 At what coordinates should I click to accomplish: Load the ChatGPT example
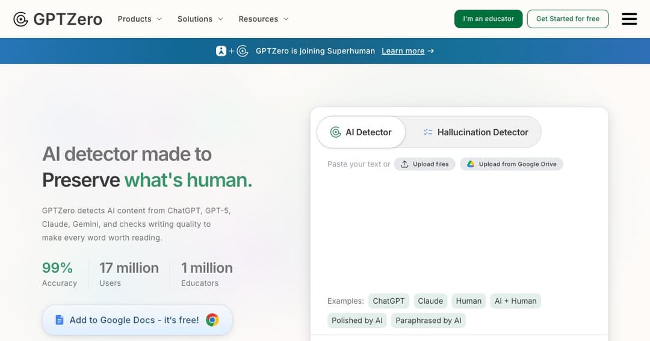click(x=388, y=301)
